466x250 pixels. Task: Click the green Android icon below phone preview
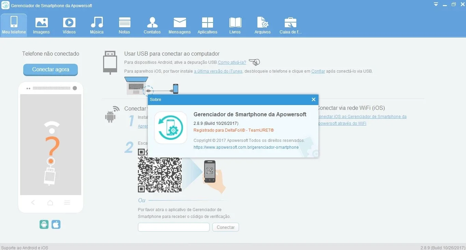pyautogui.click(x=44, y=224)
